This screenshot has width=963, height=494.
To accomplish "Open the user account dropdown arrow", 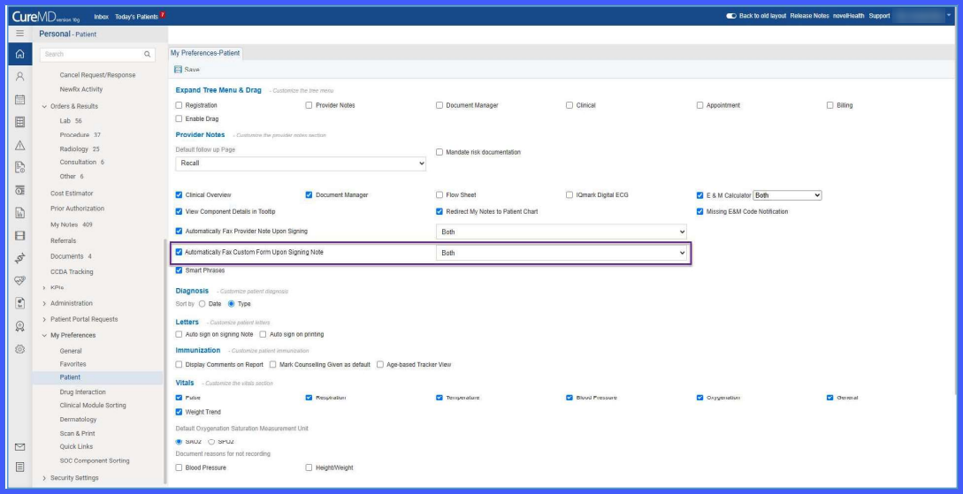I will (x=948, y=16).
